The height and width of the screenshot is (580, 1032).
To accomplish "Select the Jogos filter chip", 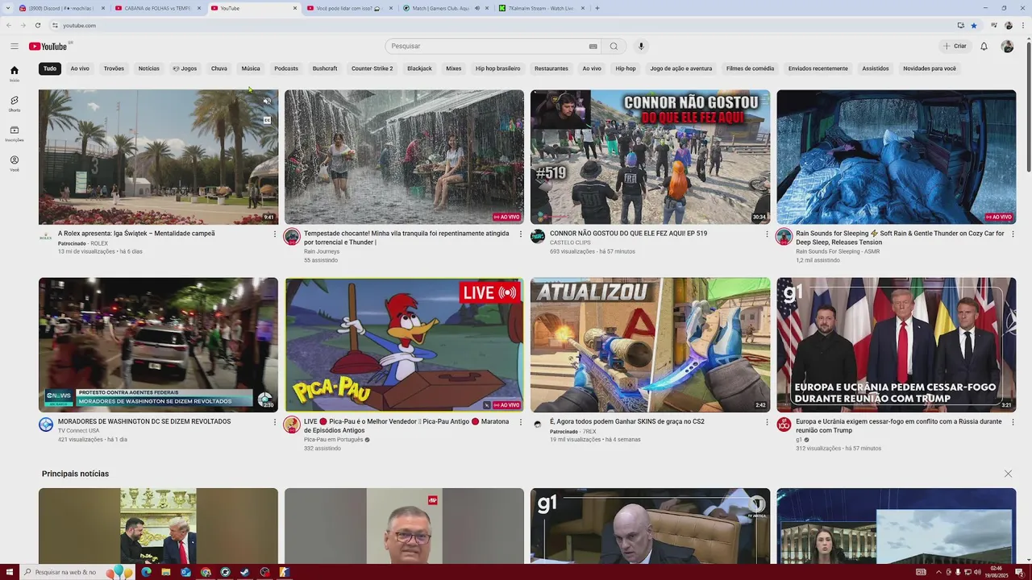I will tap(185, 68).
